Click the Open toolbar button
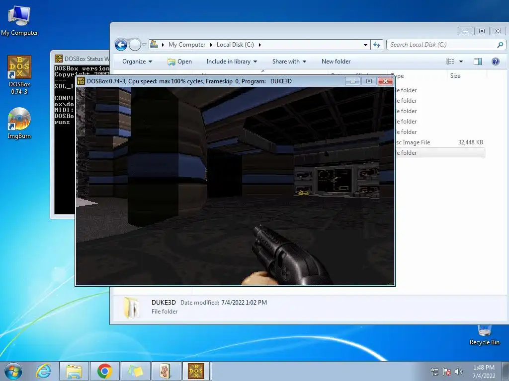This screenshot has height=381, width=509. [179, 62]
